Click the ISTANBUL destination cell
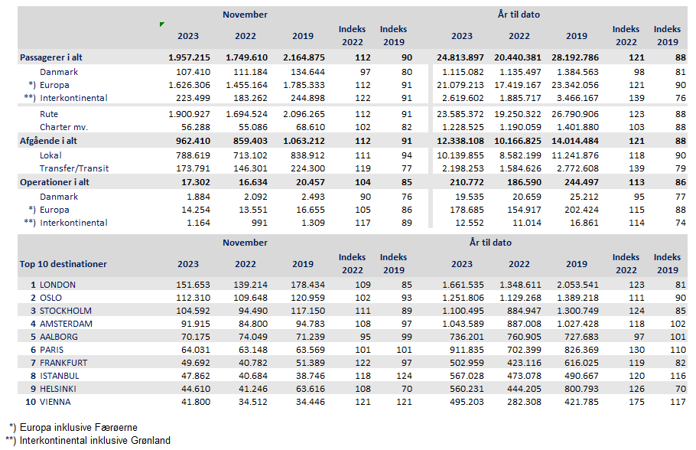The width and height of the screenshot is (696, 450). [x=61, y=376]
